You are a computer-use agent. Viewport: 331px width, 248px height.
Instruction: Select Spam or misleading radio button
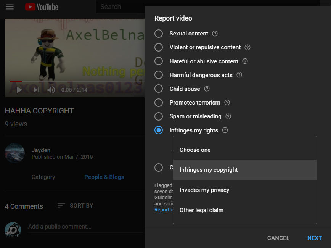[159, 116]
